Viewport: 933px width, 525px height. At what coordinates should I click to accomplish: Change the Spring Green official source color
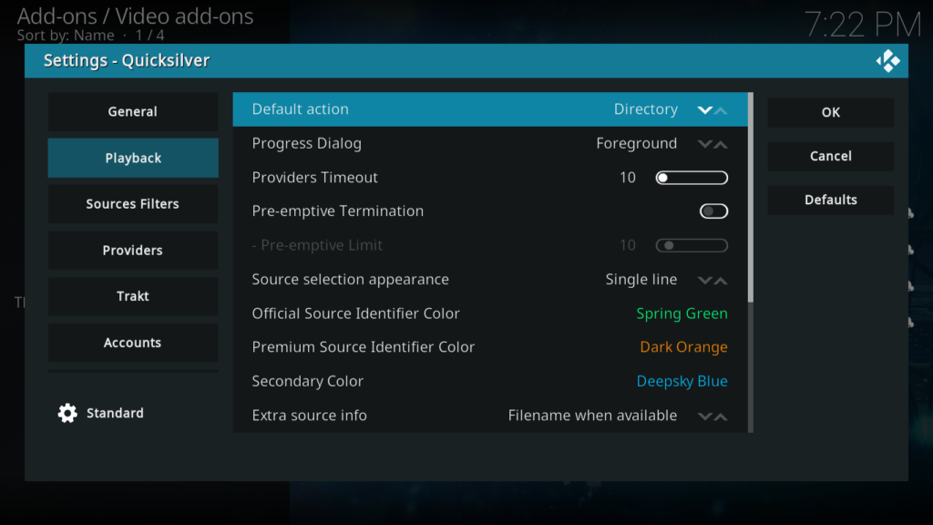click(x=682, y=313)
